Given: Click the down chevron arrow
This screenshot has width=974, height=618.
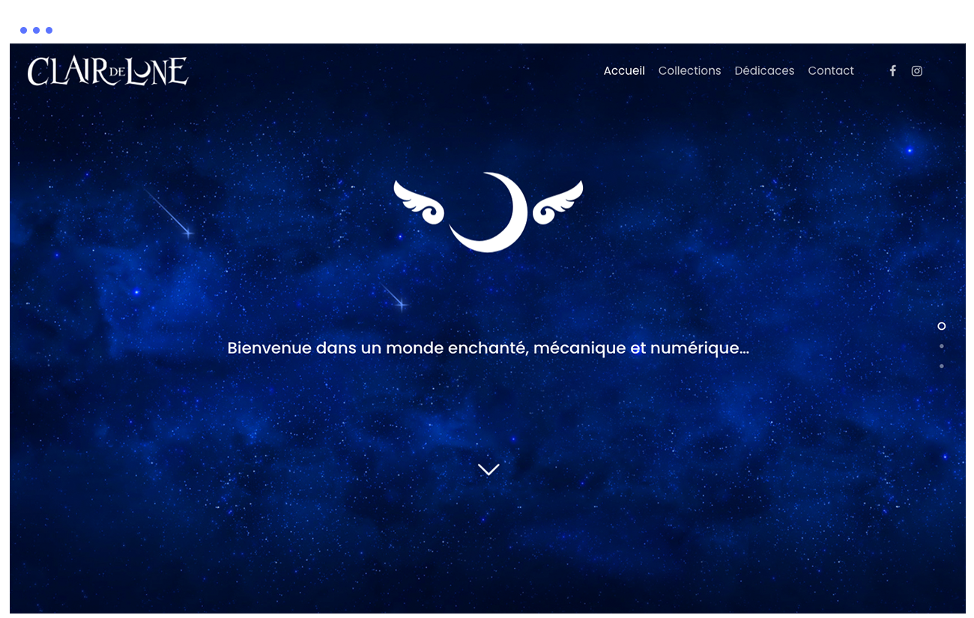Looking at the screenshot, I should [488, 470].
